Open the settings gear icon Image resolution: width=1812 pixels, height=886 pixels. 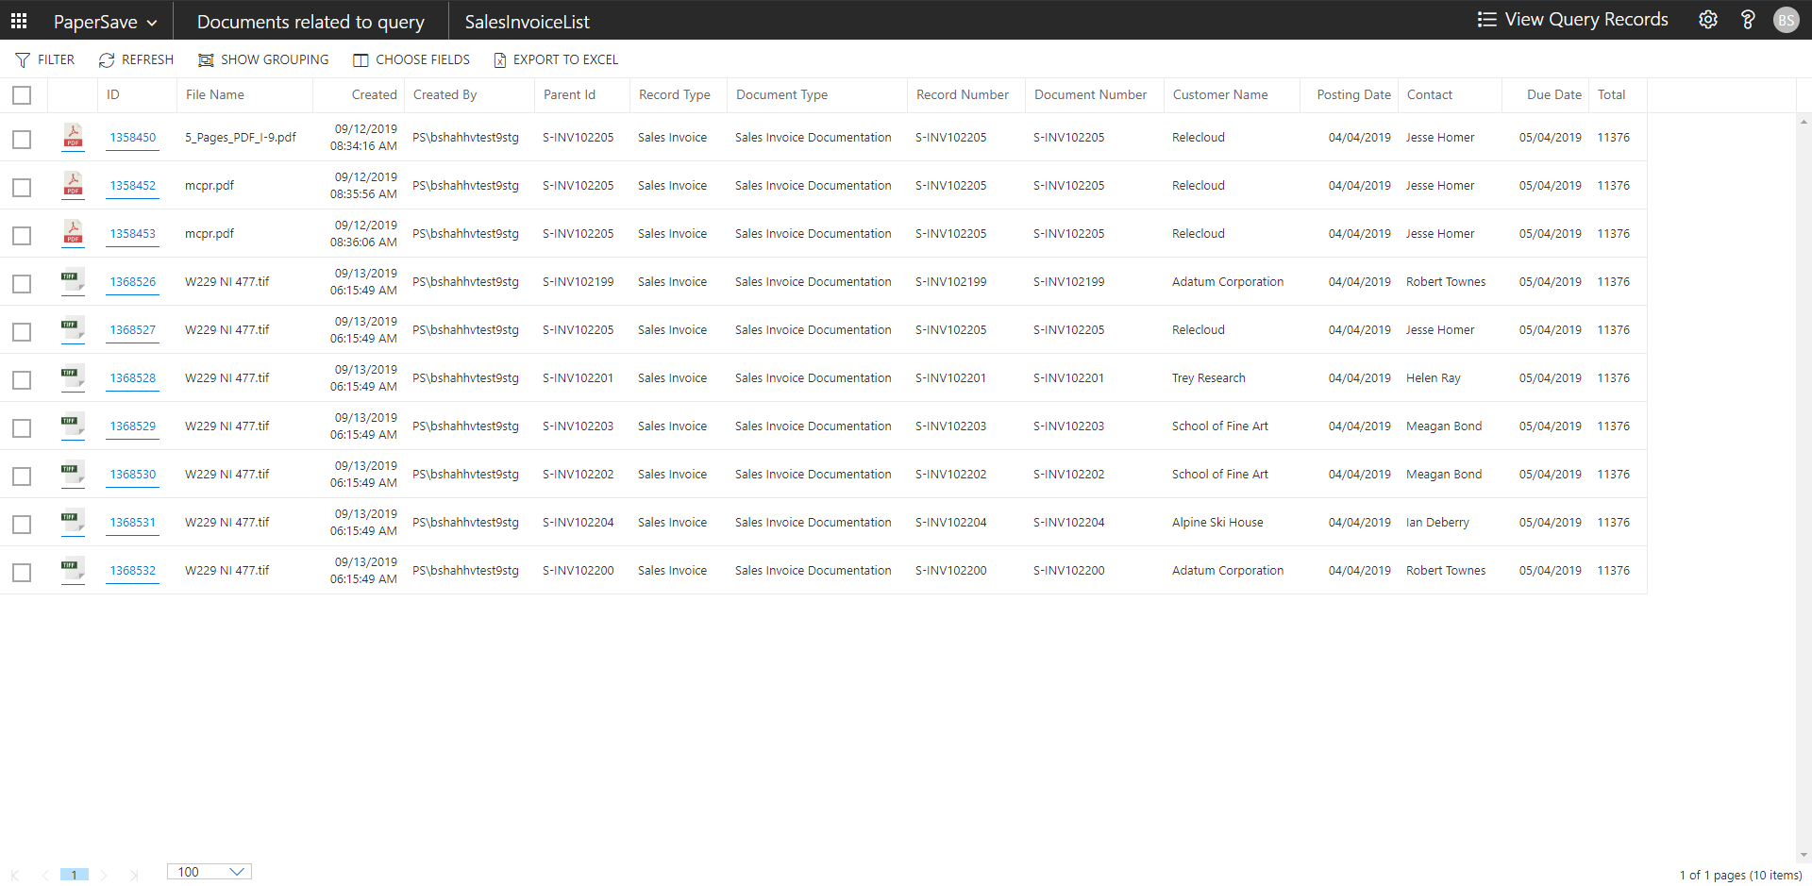pos(1707,20)
